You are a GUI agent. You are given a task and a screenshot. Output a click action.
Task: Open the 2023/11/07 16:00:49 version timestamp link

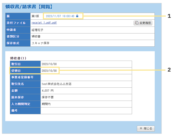tap(60, 16)
